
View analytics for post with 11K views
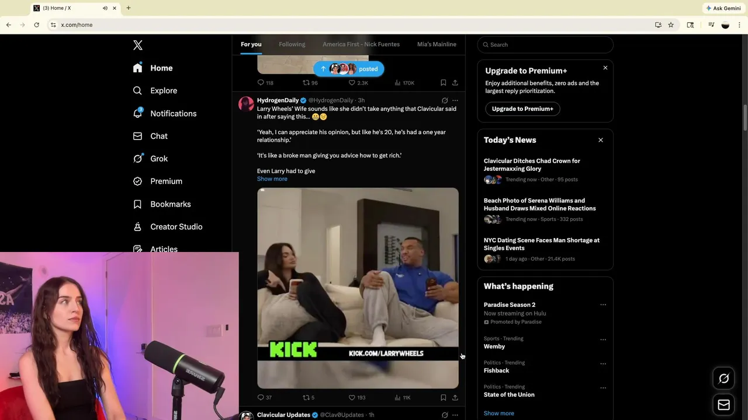(402, 398)
